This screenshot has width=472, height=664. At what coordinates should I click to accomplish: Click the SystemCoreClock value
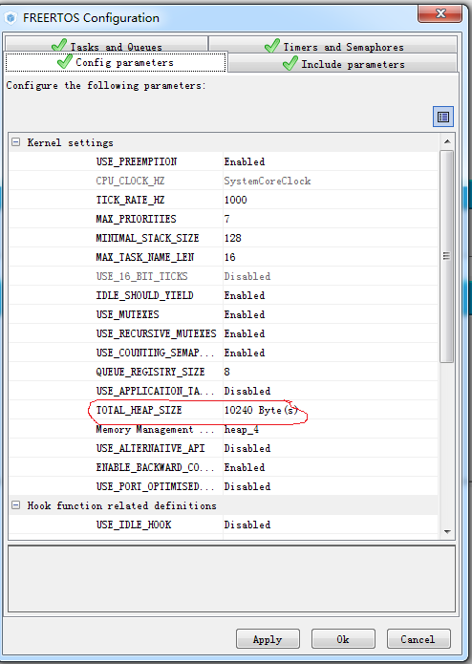click(x=268, y=181)
